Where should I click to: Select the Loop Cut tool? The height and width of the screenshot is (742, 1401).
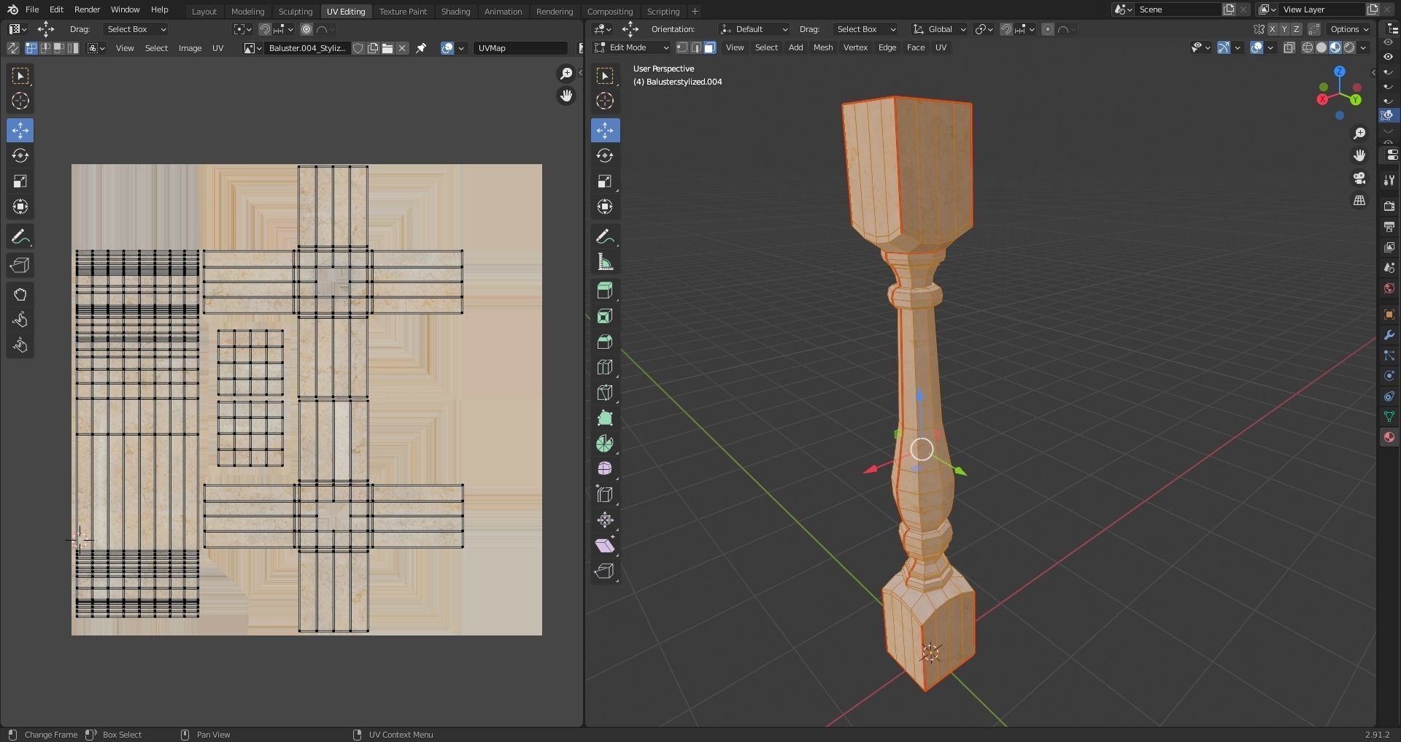click(x=605, y=367)
